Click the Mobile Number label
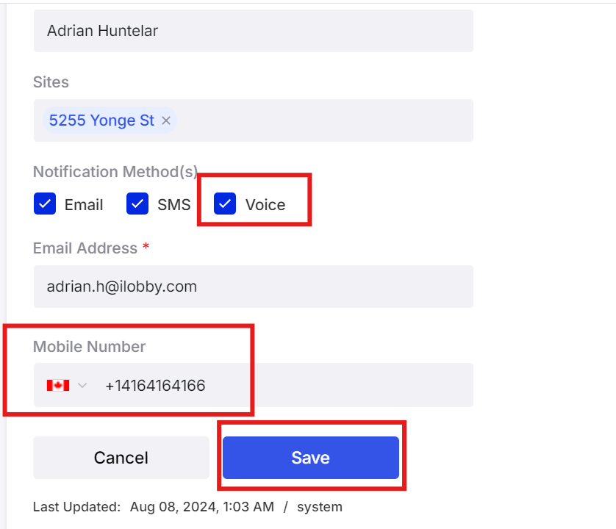 tap(89, 347)
